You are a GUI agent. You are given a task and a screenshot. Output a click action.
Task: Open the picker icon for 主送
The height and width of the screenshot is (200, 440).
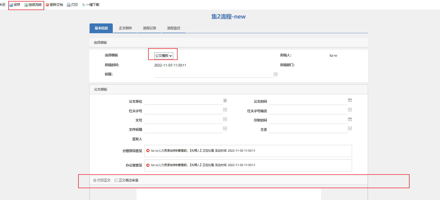coord(350,128)
